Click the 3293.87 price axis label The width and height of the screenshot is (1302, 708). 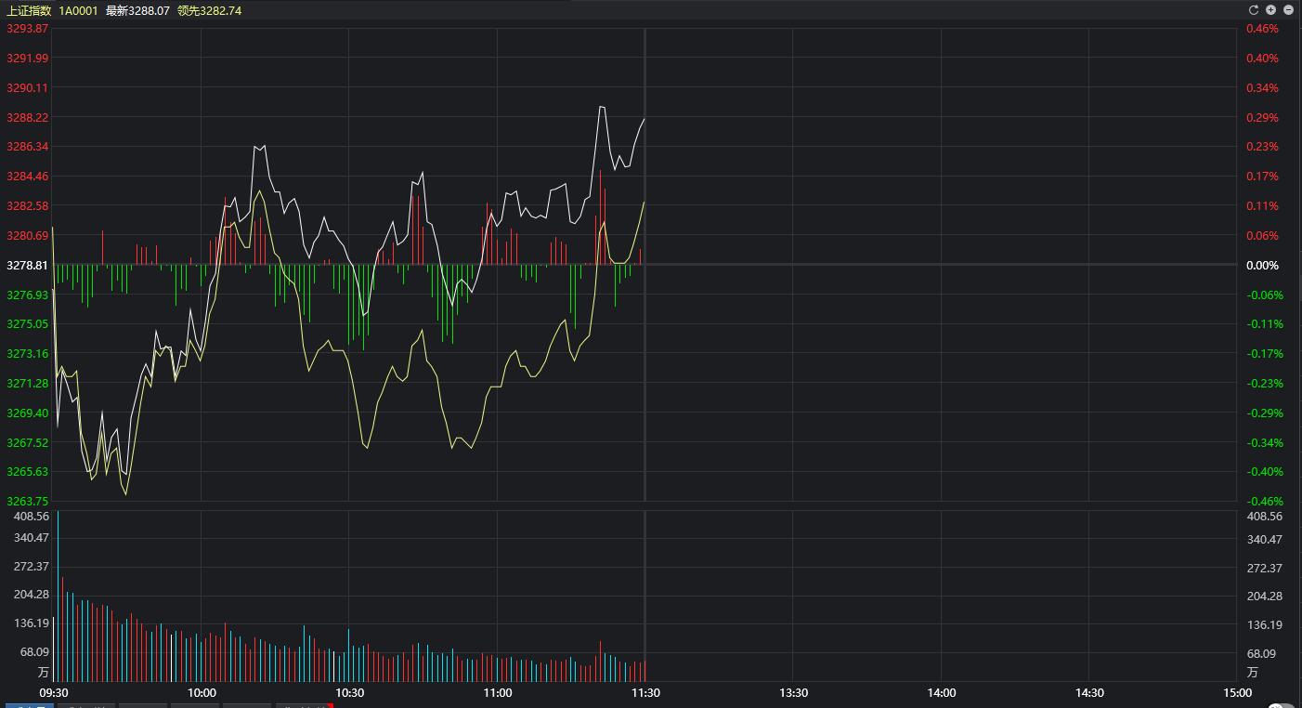pyautogui.click(x=28, y=29)
